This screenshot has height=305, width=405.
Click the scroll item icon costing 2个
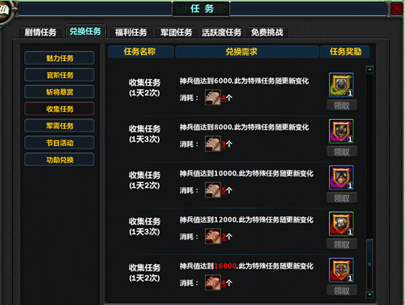pos(213,236)
